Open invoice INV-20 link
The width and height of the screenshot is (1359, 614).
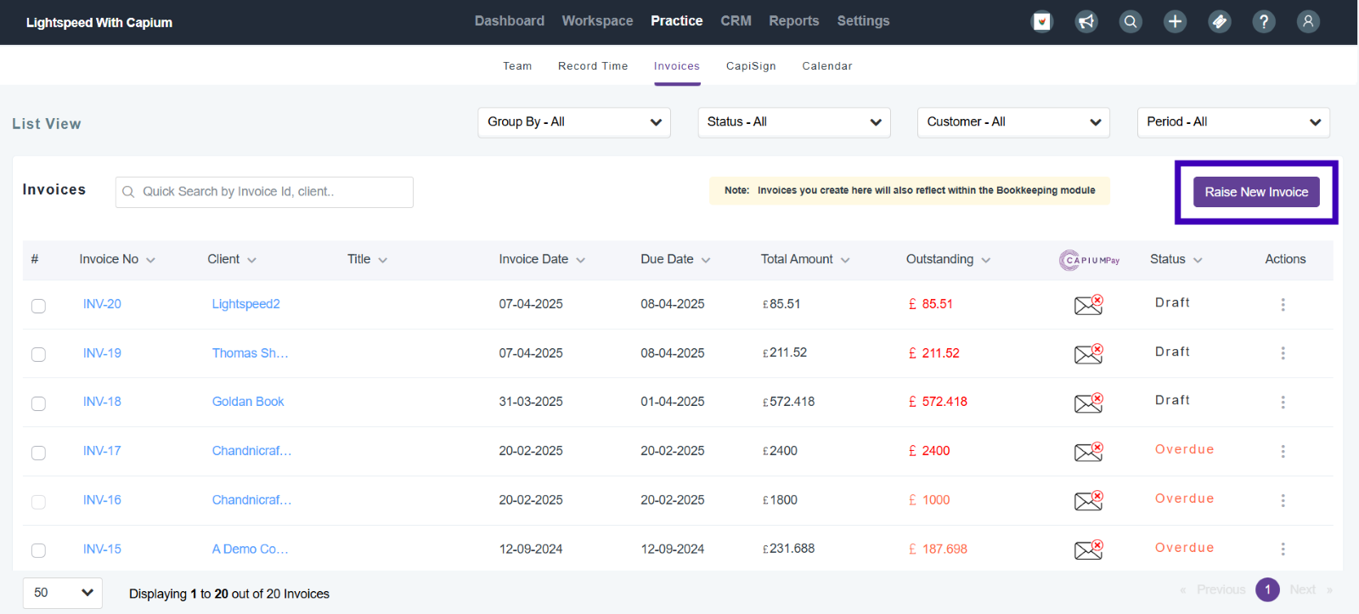[x=102, y=304]
